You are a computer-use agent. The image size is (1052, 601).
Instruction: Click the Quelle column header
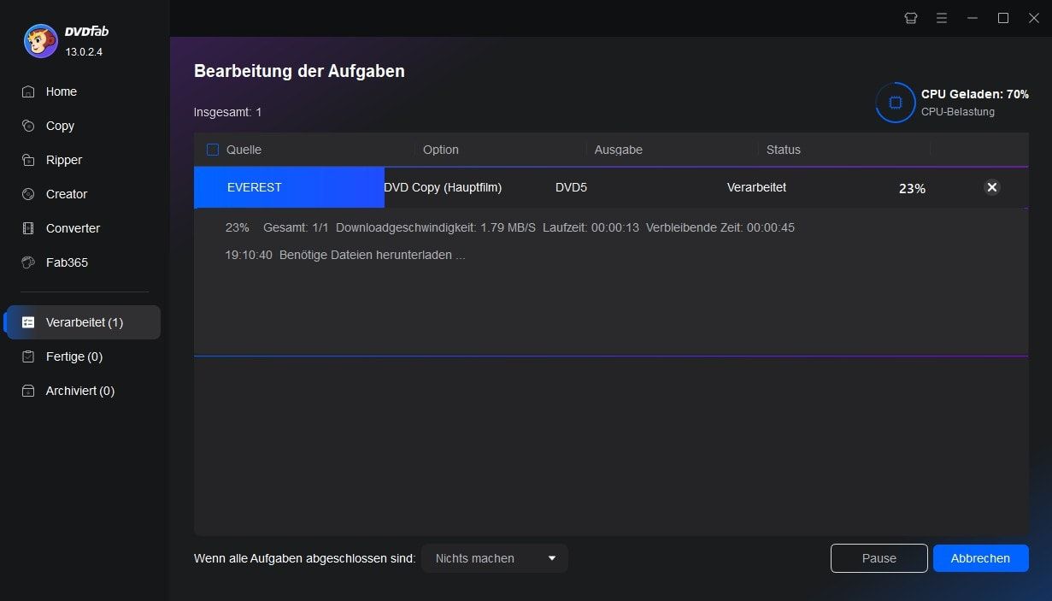244,150
